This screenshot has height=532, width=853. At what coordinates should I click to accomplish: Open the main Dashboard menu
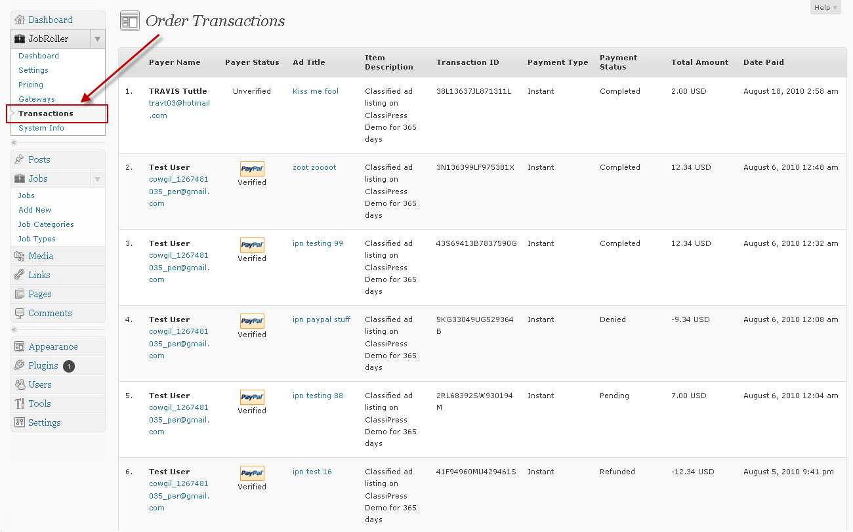tap(50, 20)
